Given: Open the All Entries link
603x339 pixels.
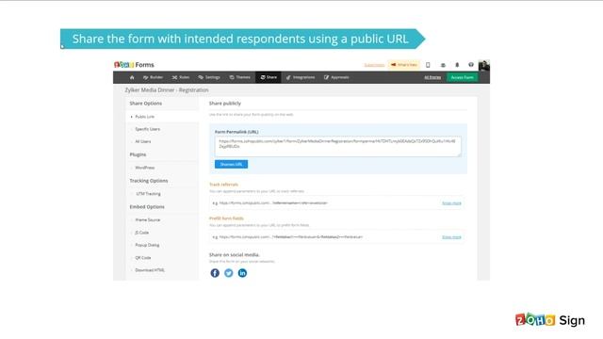Looking at the screenshot, I should pyautogui.click(x=432, y=77).
